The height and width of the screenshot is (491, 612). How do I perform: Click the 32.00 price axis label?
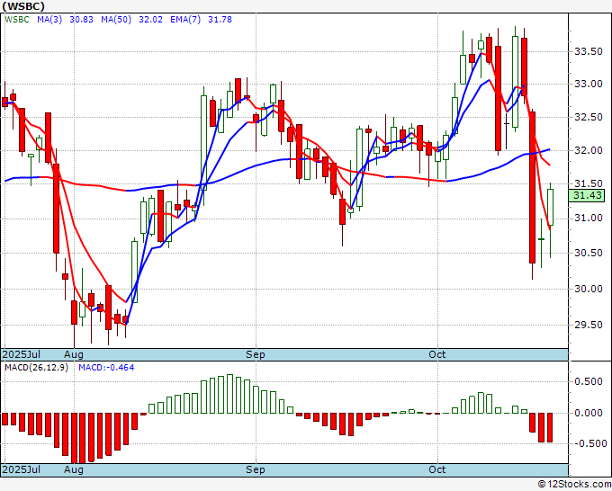589,150
